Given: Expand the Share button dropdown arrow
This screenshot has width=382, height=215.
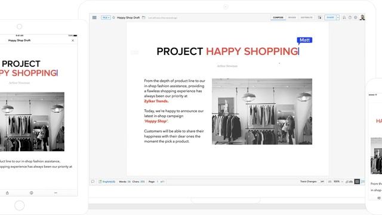Looking at the screenshot, I should (338, 17).
